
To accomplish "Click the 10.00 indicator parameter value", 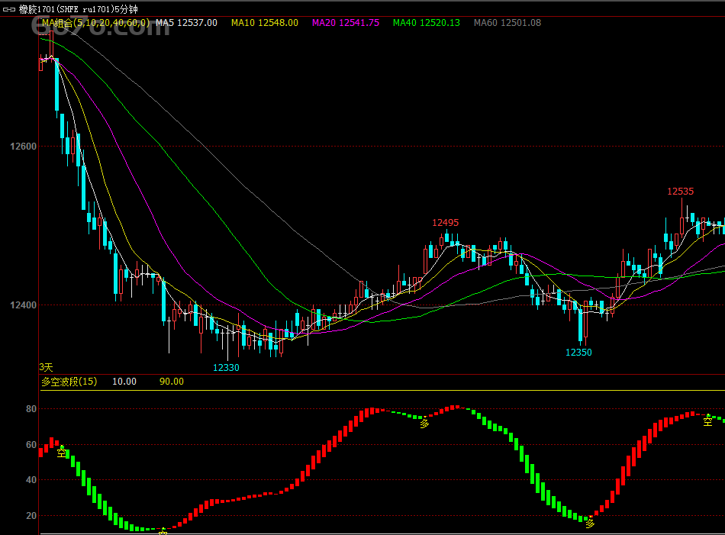I will point(124,382).
